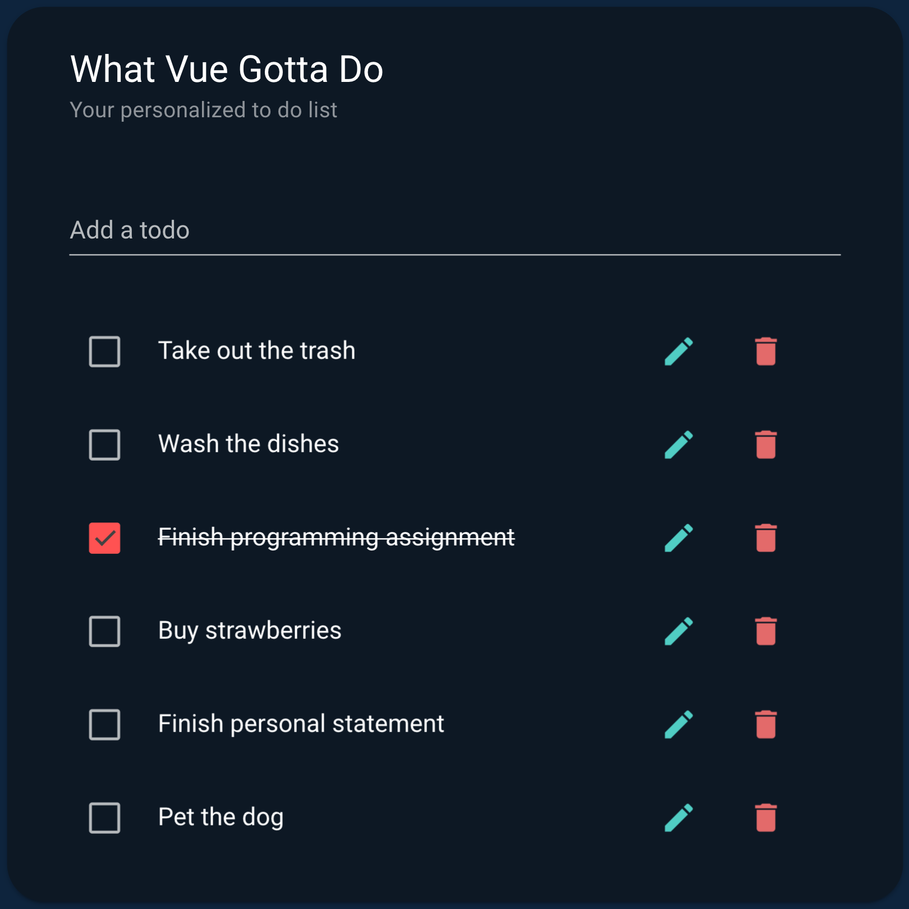The image size is (909, 909).
Task: Delete the Finish personal statement todo
Action: pyautogui.click(x=765, y=724)
